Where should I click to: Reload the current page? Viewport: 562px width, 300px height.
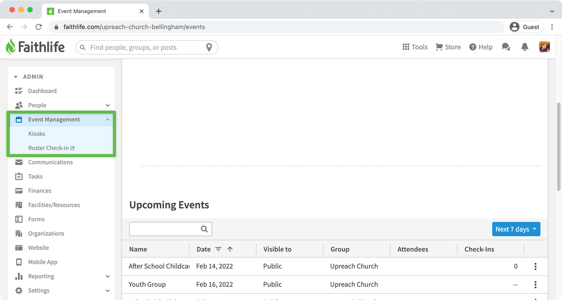(x=39, y=27)
